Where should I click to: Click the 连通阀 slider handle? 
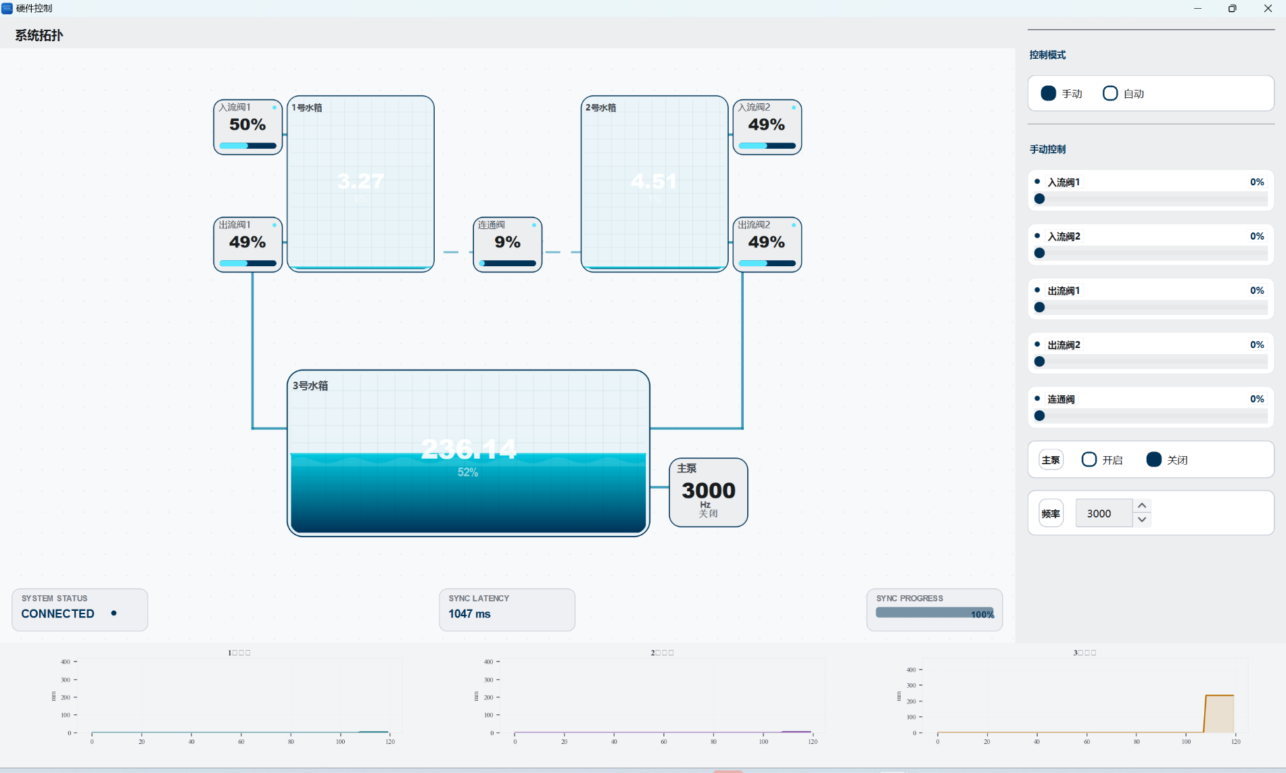click(1040, 416)
